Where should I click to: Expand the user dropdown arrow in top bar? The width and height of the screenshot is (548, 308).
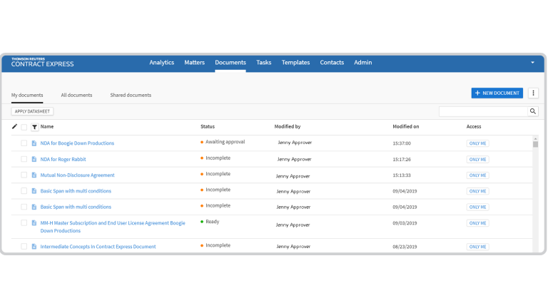[532, 63]
